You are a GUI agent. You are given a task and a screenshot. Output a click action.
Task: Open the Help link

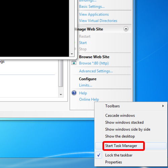pyautogui.click(x=83, y=93)
